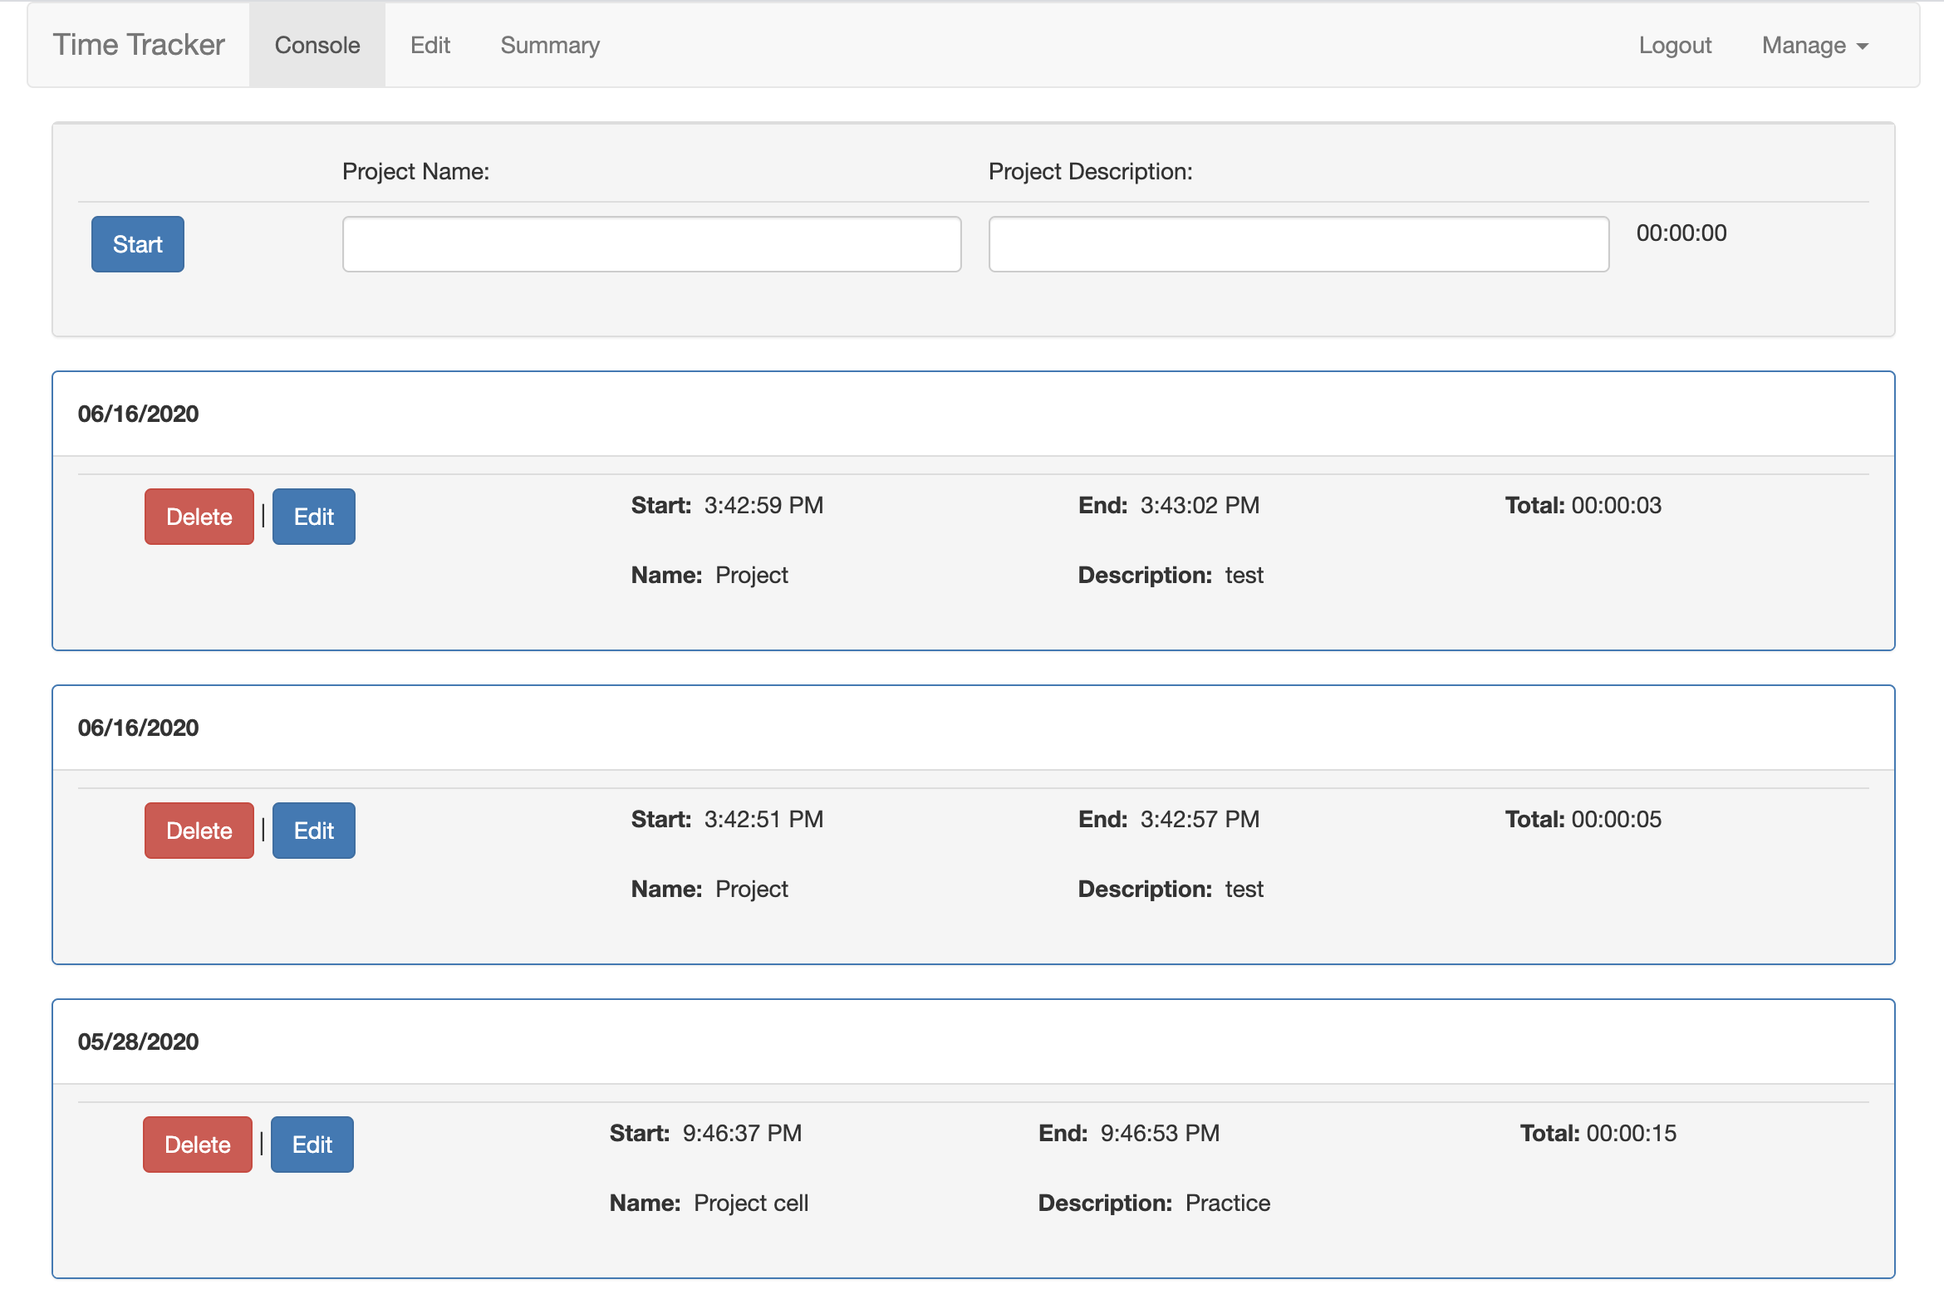Delete the Project cell entry

click(198, 1145)
